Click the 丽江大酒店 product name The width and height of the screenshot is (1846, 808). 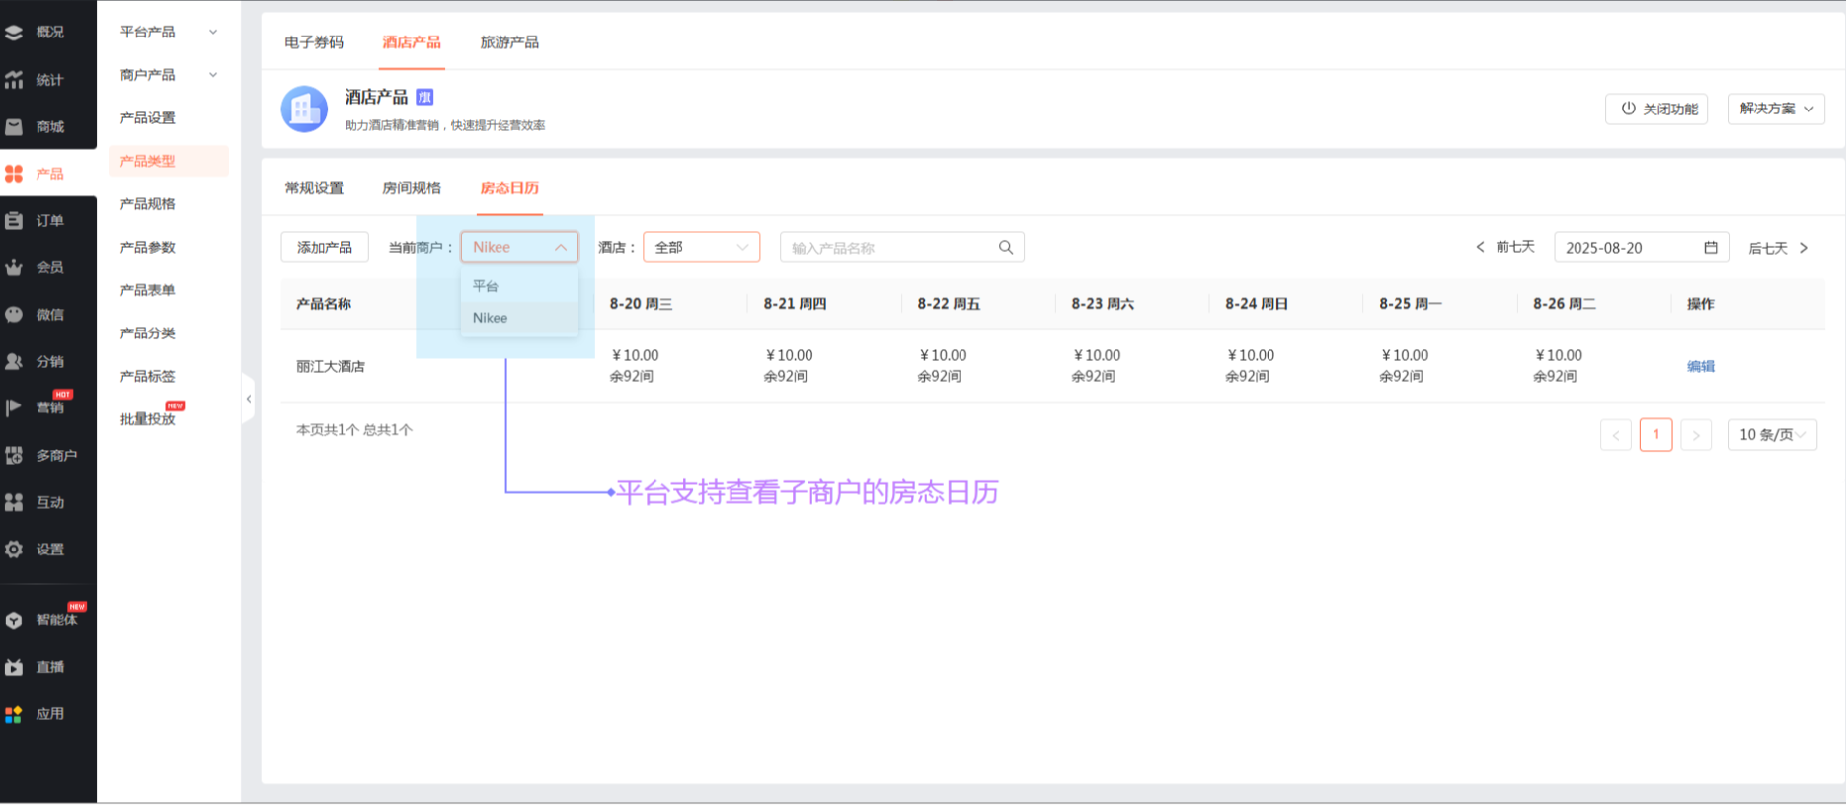click(331, 366)
